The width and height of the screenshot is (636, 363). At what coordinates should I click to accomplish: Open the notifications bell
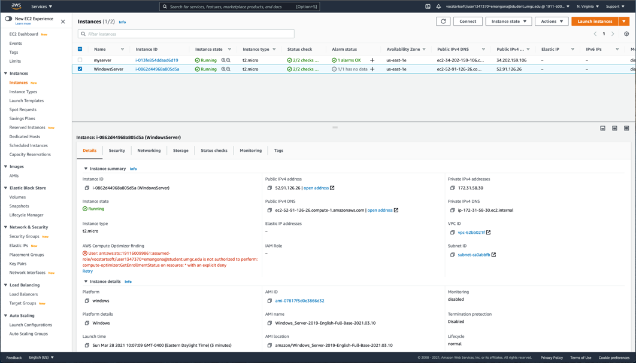[x=438, y=7]
